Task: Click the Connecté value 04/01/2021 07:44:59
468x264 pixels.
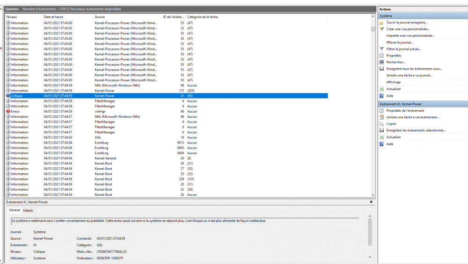Action: pyautogui.click(x=111, y=239)
